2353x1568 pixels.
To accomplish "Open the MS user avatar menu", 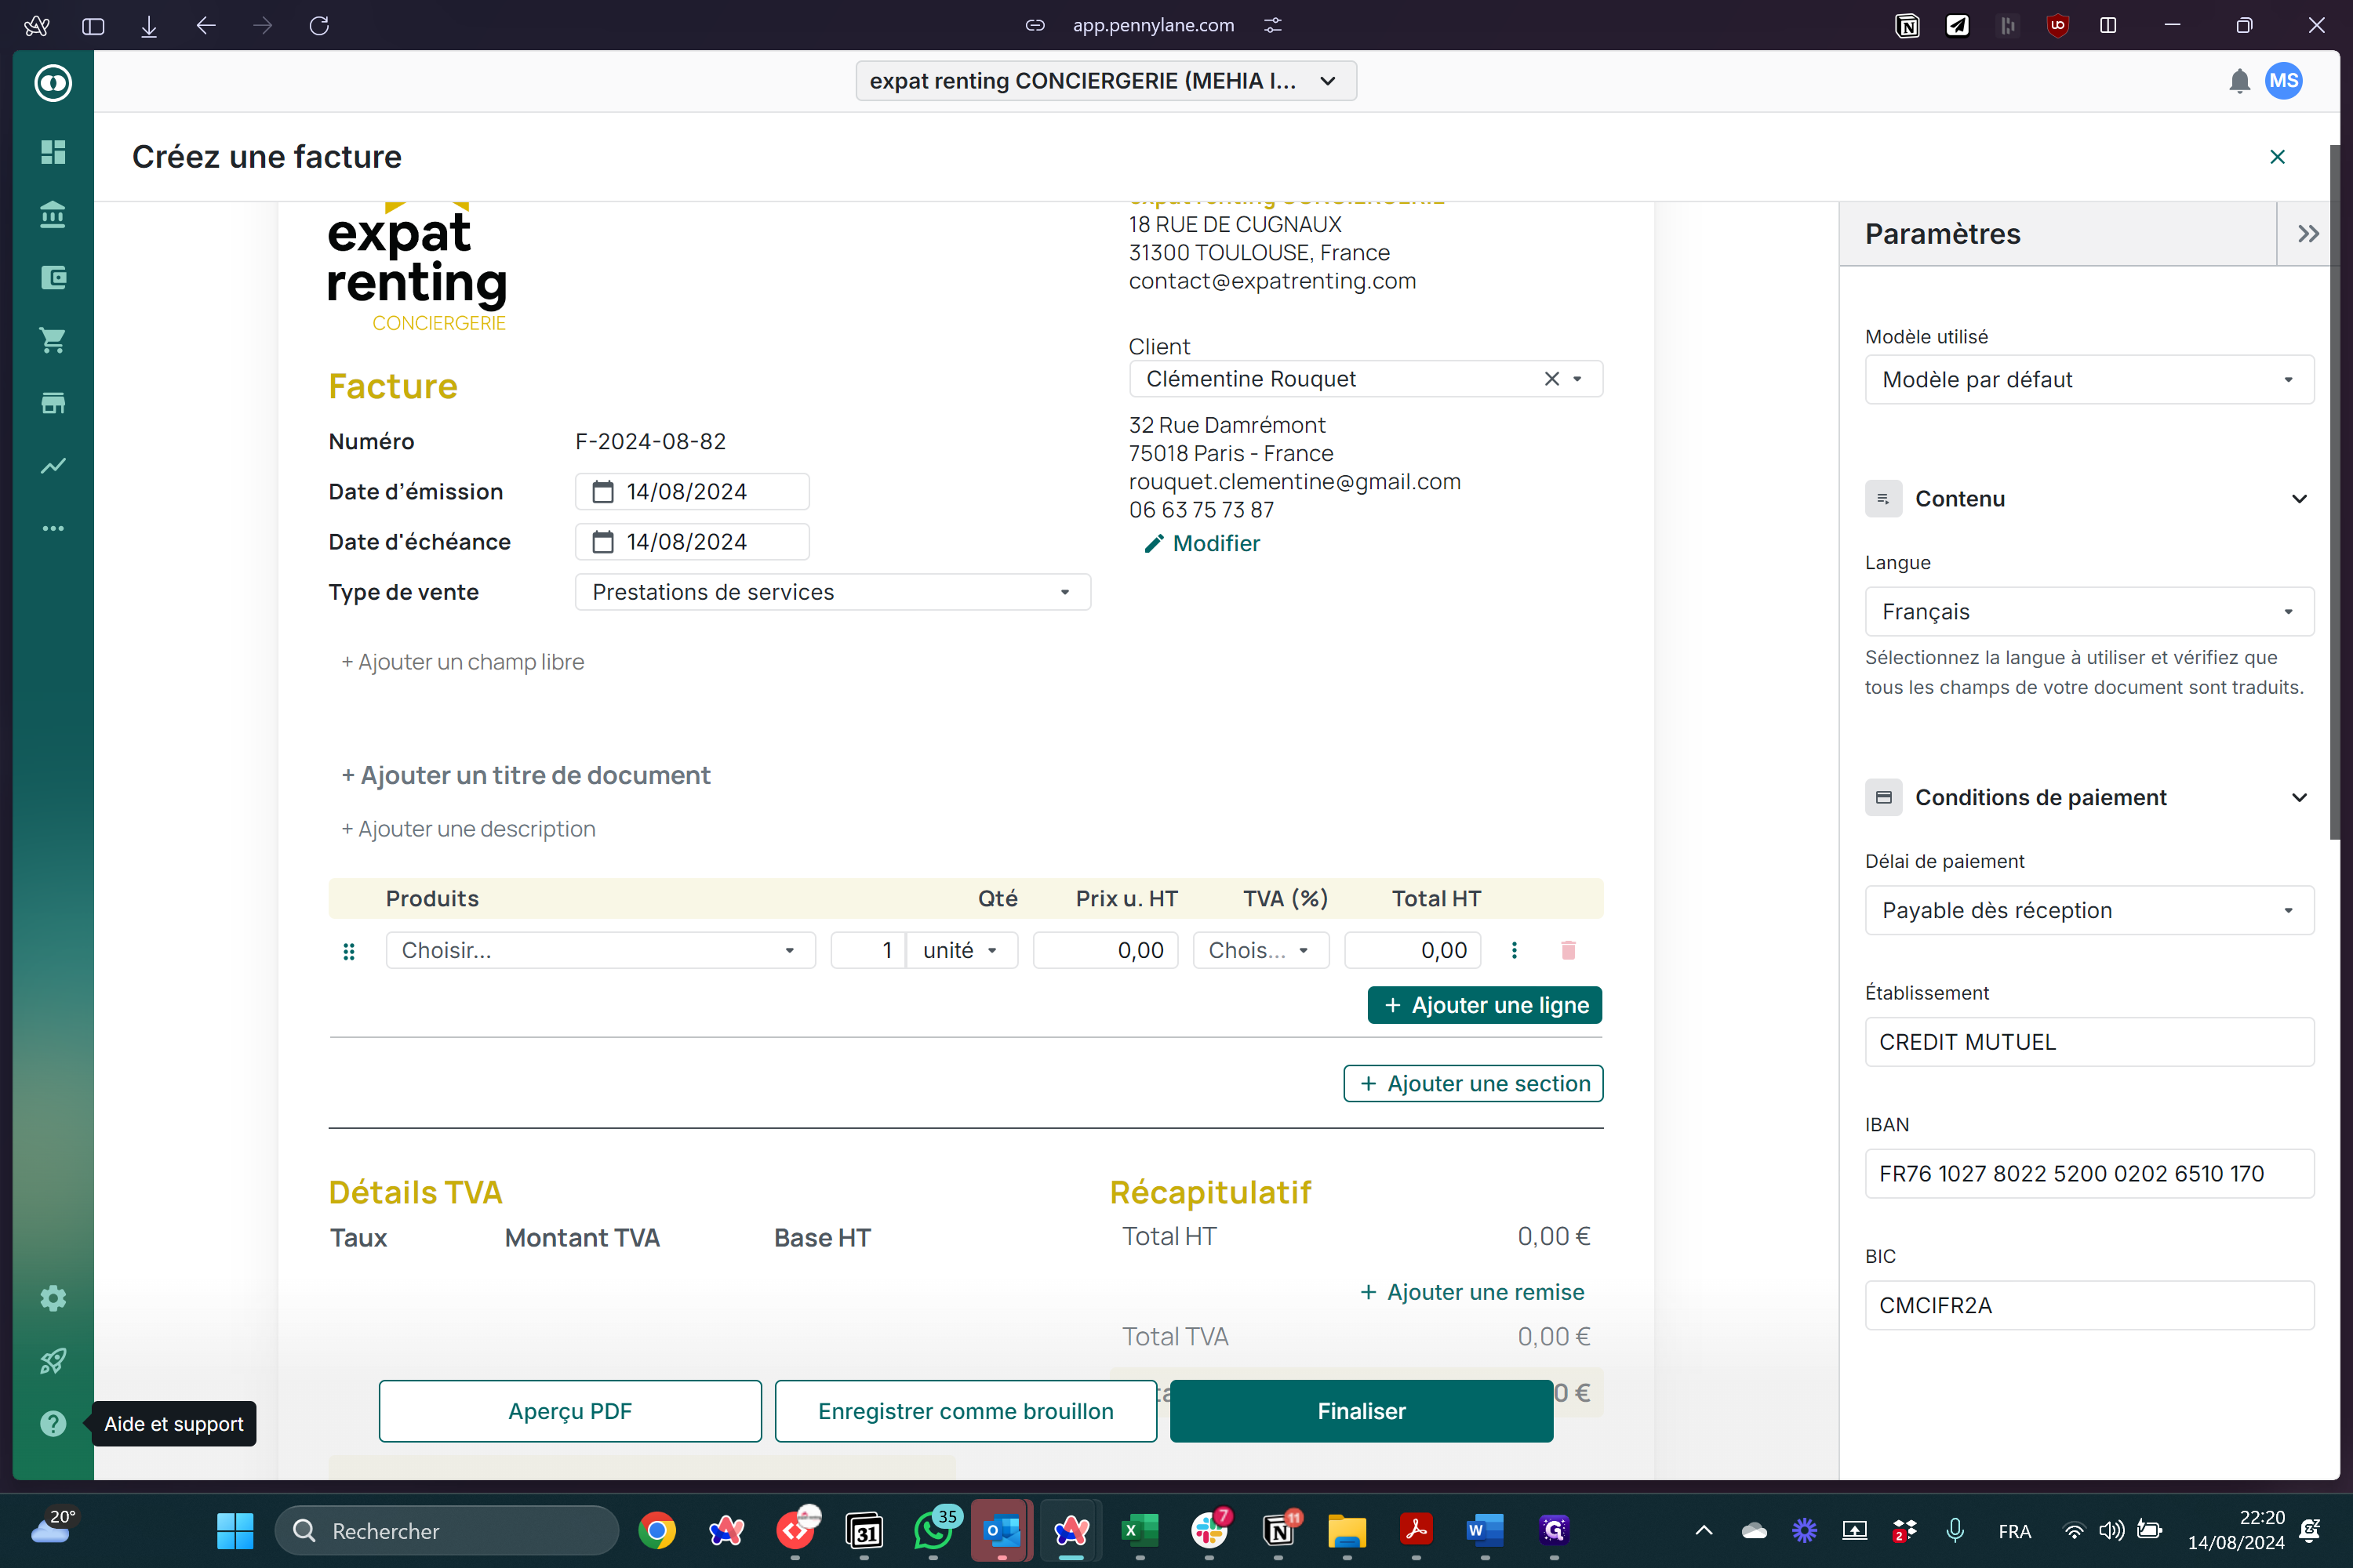I will point(2284,81).
